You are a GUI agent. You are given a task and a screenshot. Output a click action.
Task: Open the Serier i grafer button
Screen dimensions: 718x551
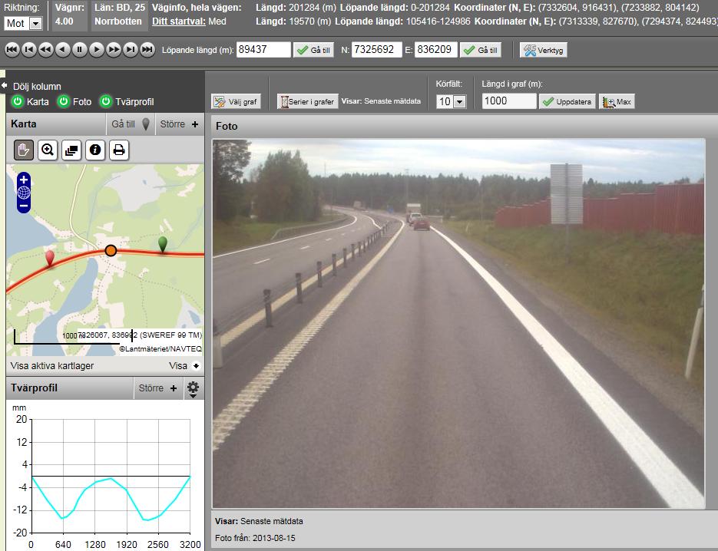307,101
